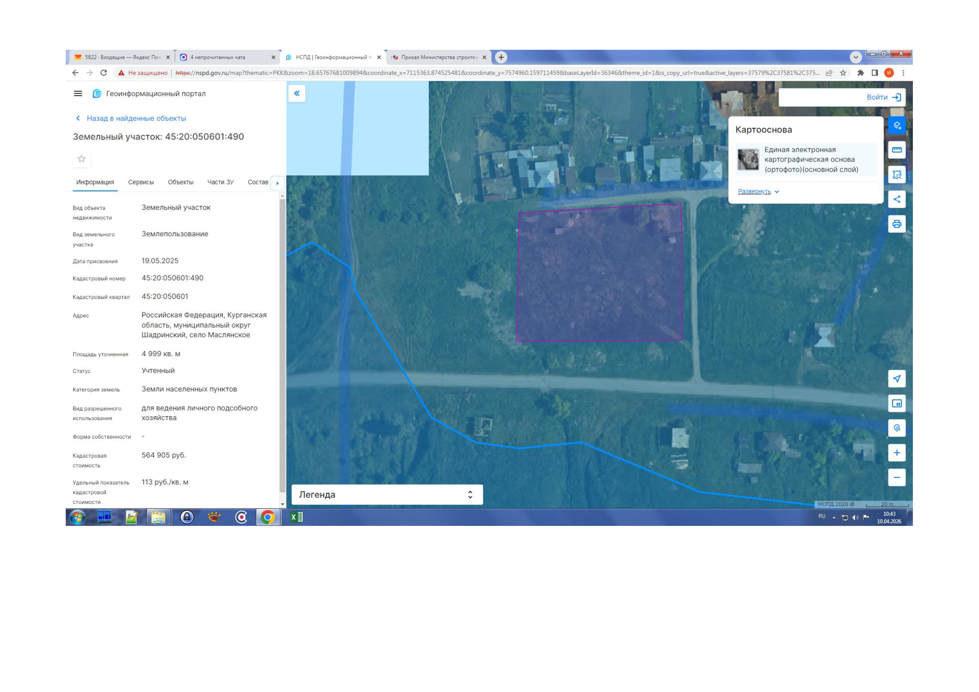Zoom out with the minus button
This screenshot has height=692, width=979.
pos(896,478)
